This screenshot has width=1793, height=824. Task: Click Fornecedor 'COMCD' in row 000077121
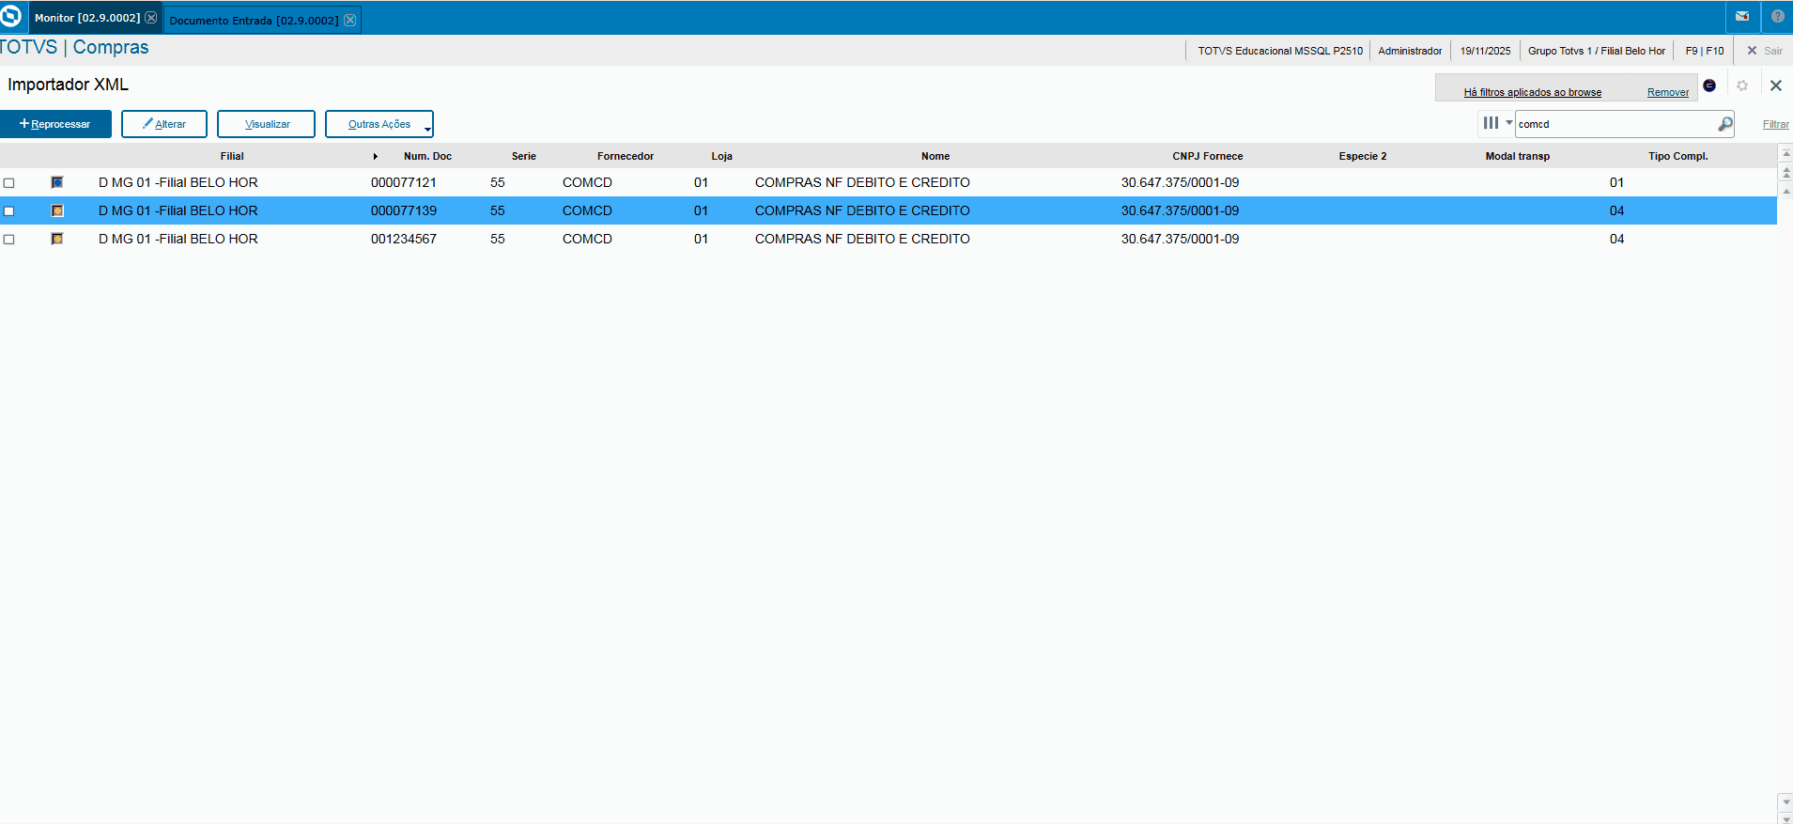[x=587, y=182]
